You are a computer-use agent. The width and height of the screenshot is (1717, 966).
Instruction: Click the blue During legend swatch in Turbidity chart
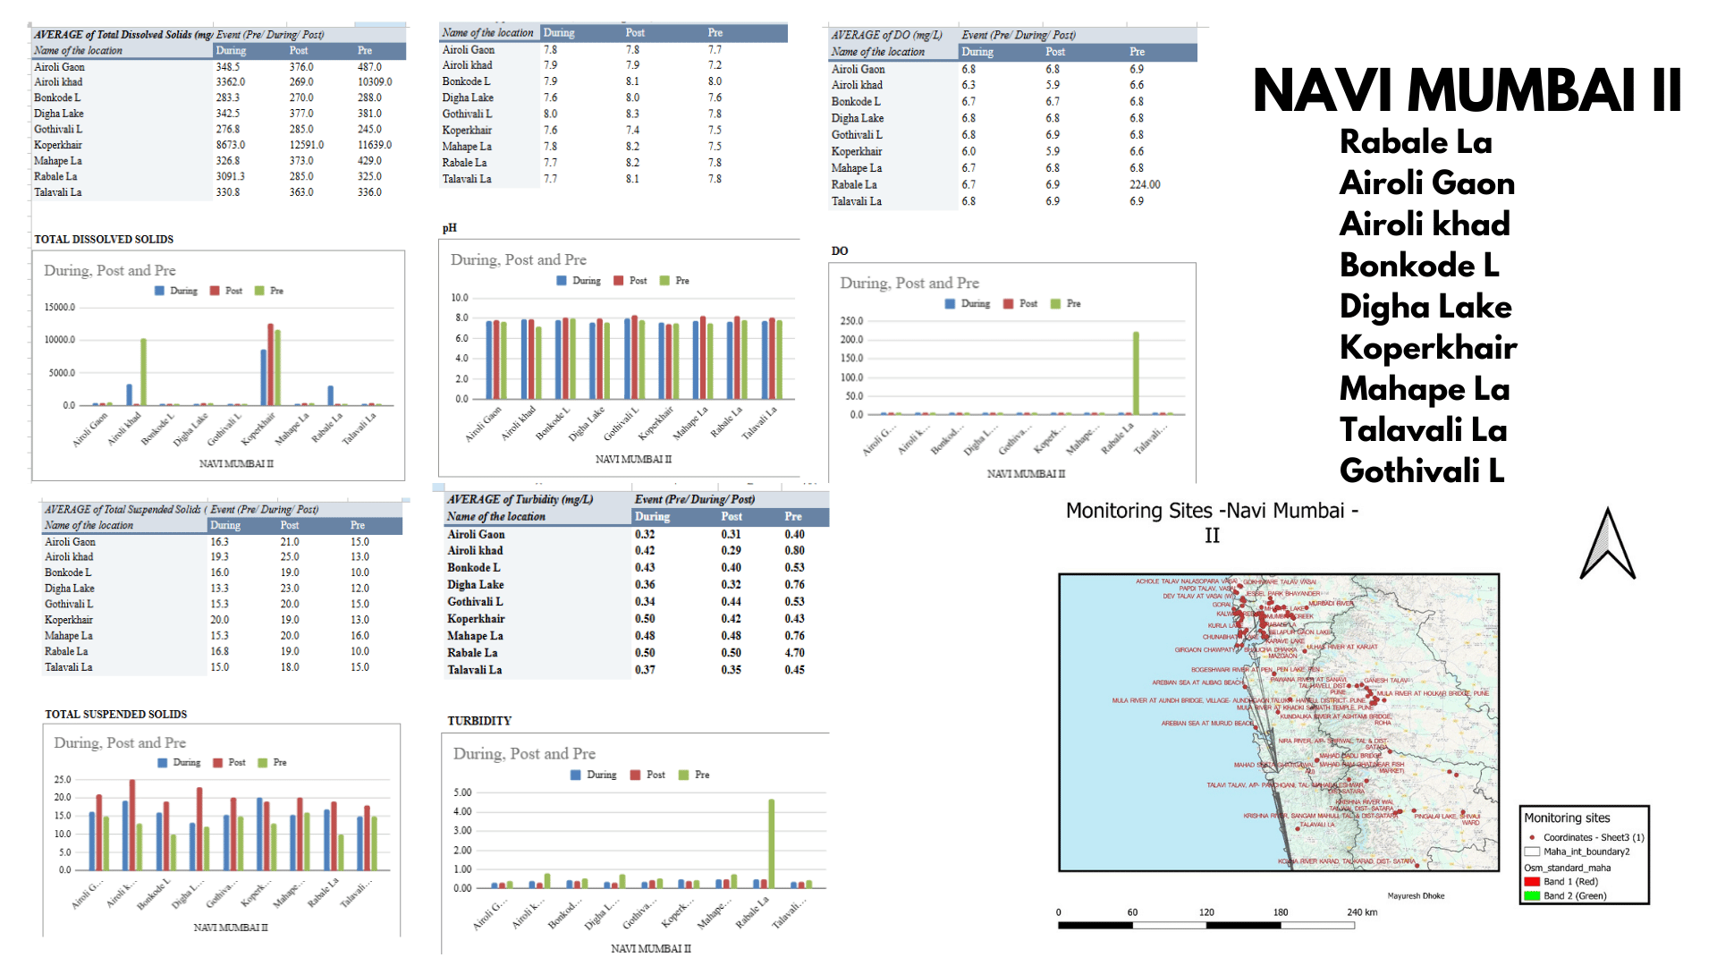(x=576, y=775)
